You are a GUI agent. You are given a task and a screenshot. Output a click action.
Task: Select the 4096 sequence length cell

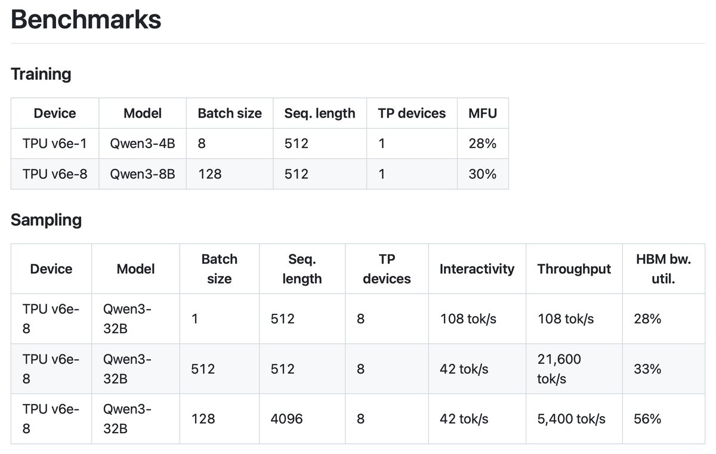tap(286, 419)
